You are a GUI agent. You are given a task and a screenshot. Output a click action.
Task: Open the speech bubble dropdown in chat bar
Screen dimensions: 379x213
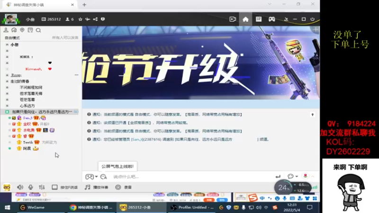point(292,176)
